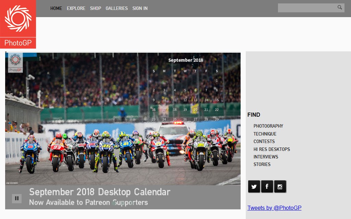Click the MotoGP race start slideshow image
This screenshot has width=351, height=219.
123,119
